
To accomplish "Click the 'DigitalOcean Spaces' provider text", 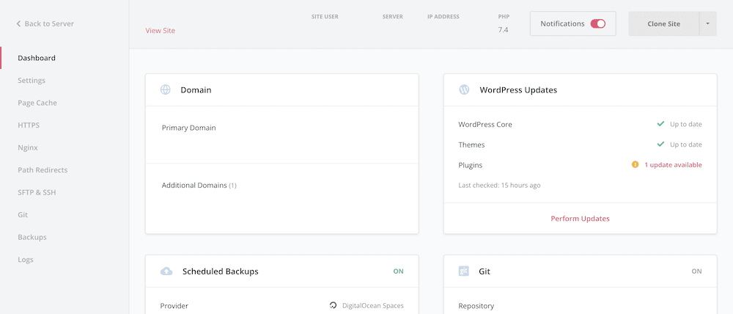I will click(373, 306).
